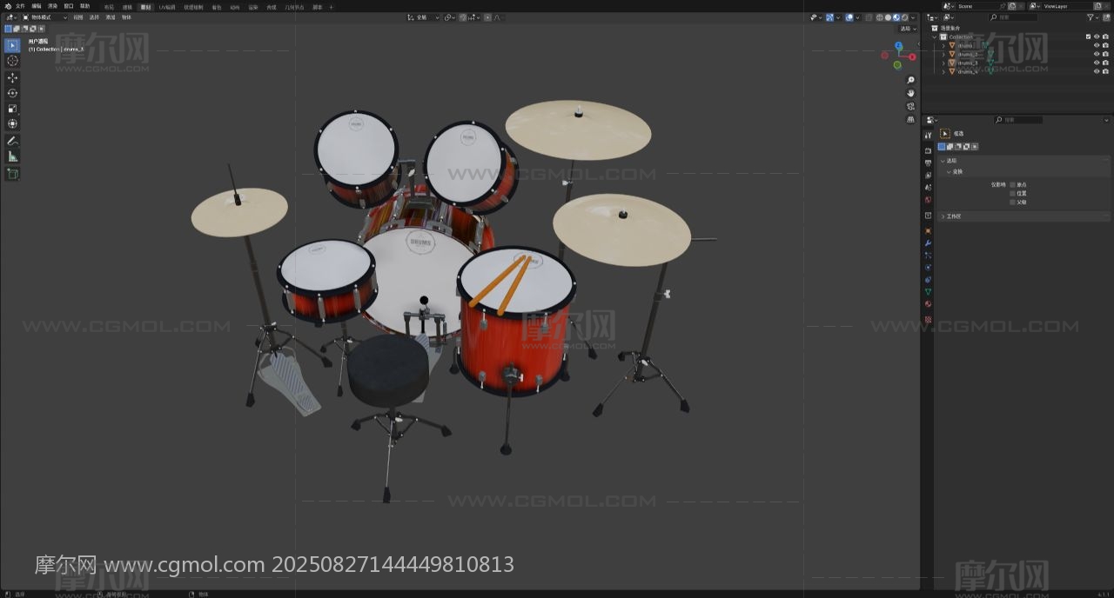The width and height of the screenshot is (1114, 598).
Task: Set shading to wireframe display
Action: click(x=880, y=17)
